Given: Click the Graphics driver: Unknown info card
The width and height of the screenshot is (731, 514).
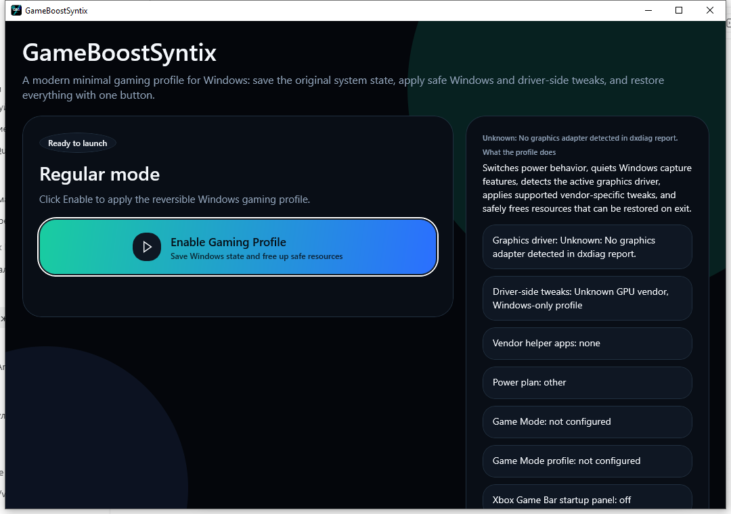Looking at the screenshot, I should tap(588, 247).
